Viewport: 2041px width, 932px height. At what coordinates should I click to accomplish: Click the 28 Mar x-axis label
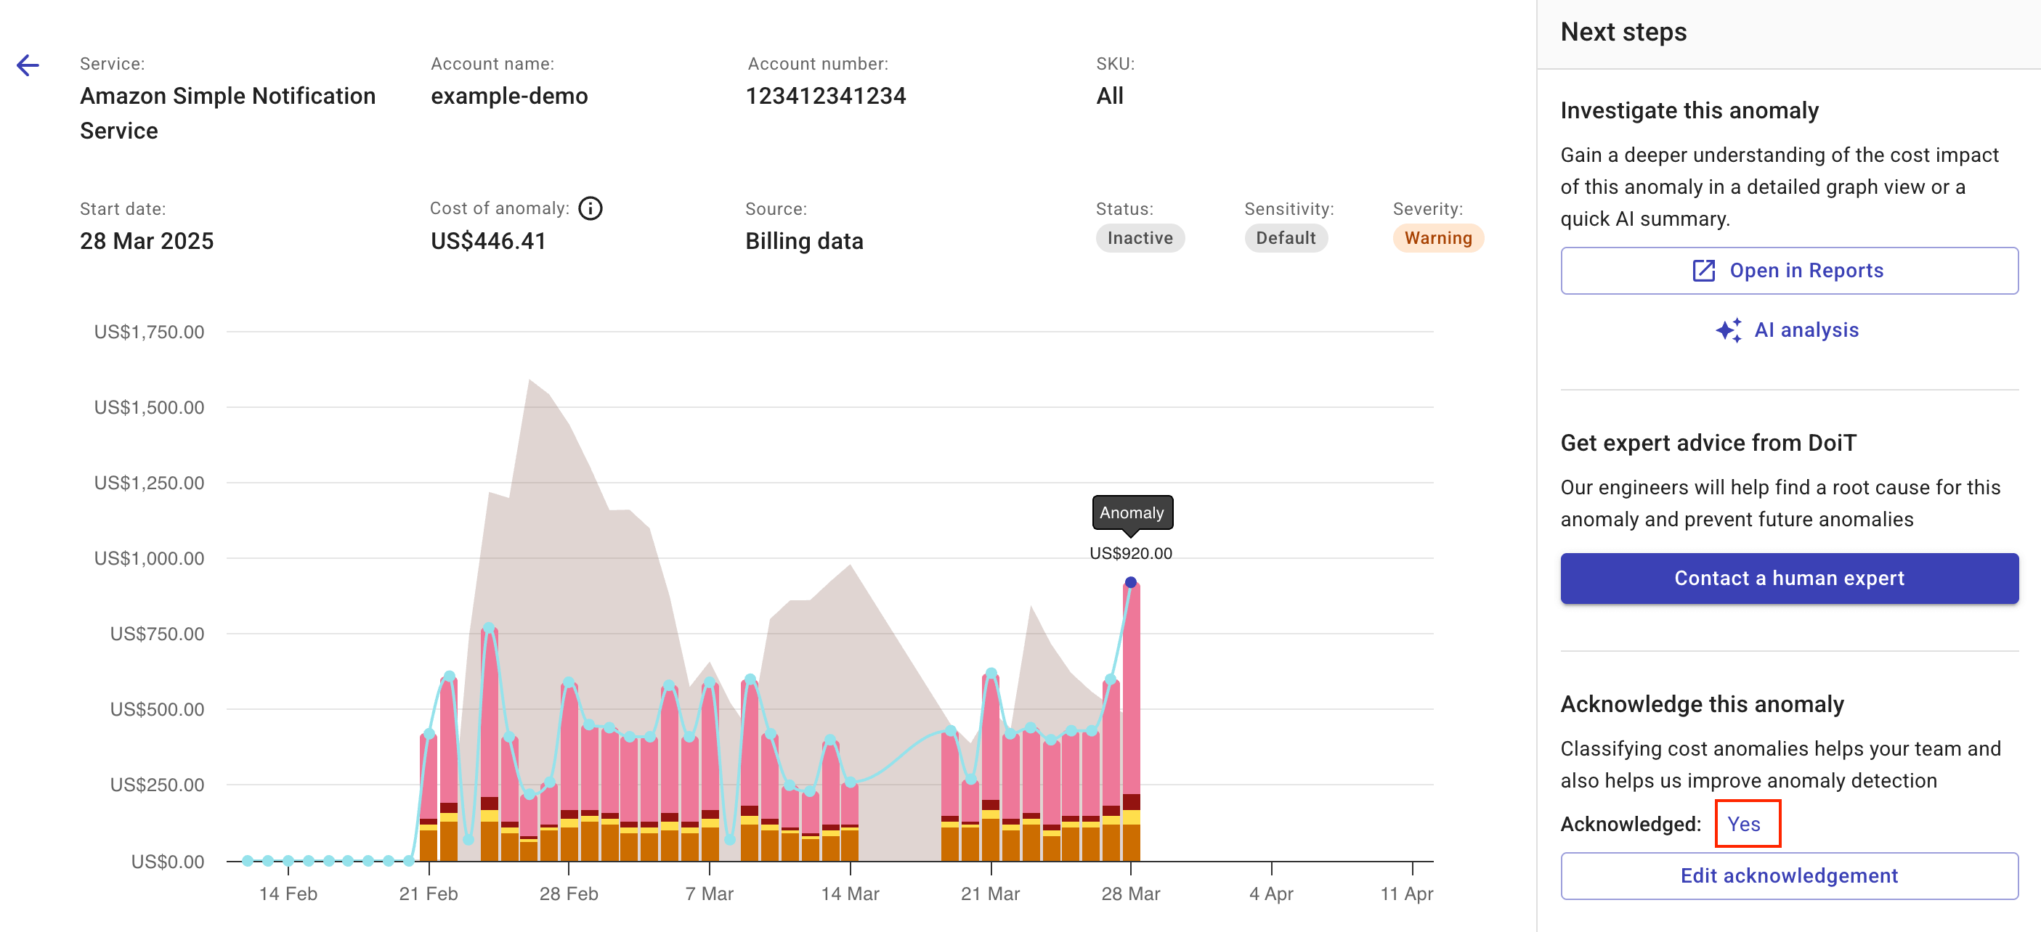(1131, 894)
